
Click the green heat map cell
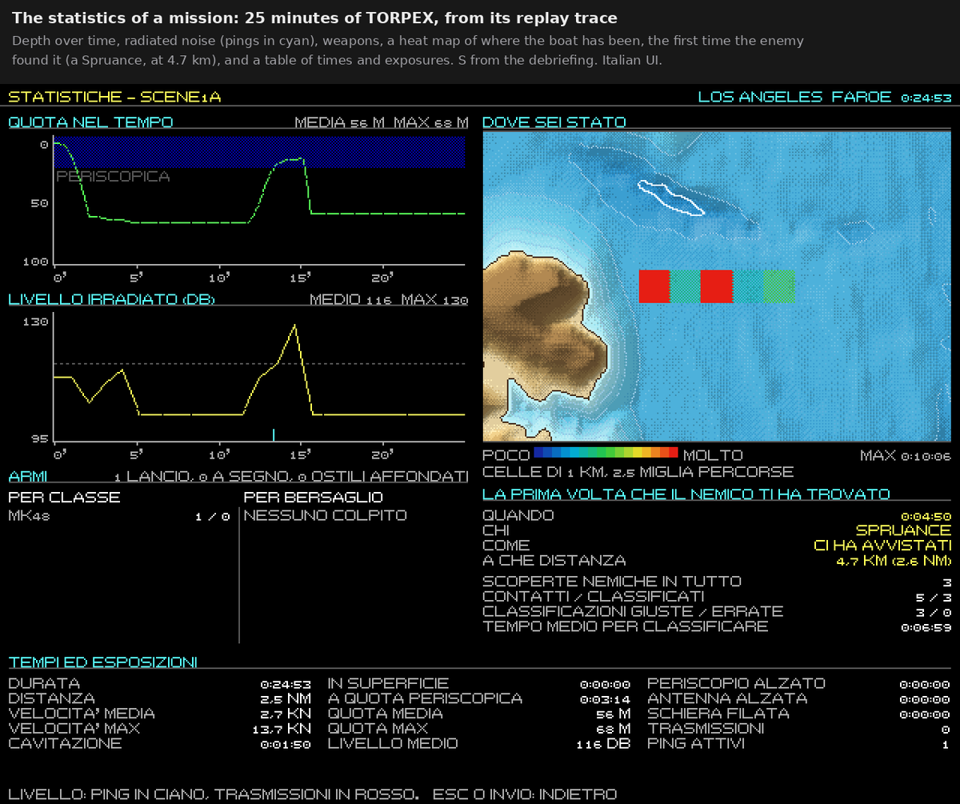click(779, 286)
